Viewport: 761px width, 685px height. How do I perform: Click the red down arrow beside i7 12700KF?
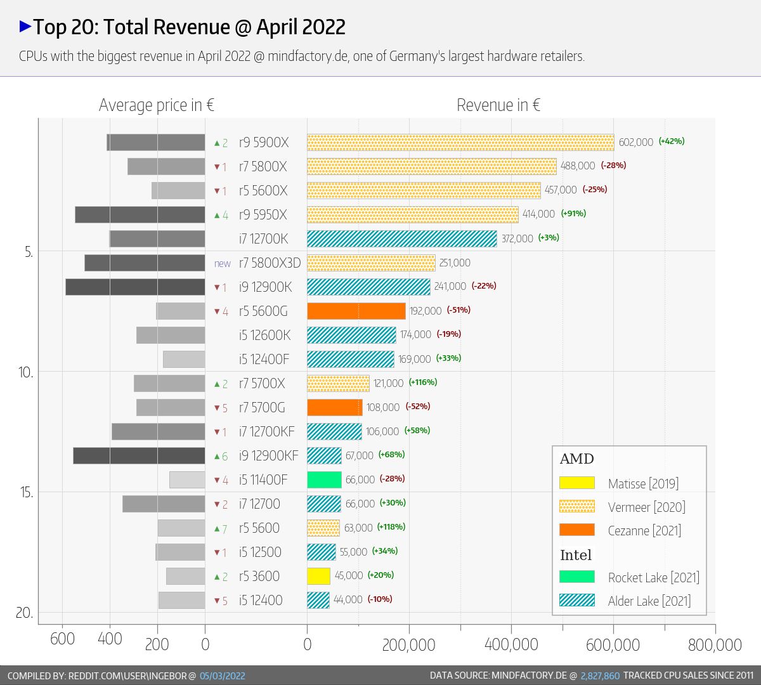tap(217, 433)
